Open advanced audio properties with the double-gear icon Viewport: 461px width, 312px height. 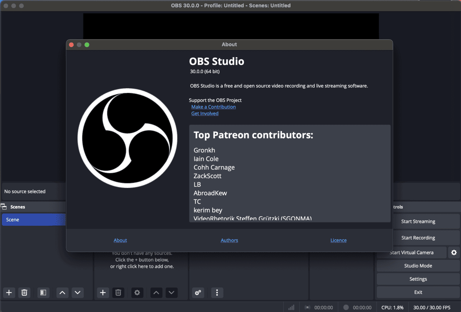(198, 292)
